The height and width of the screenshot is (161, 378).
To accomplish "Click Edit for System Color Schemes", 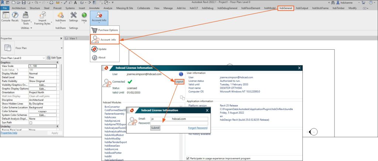I will pyautogui.click(x=42, y=115).
